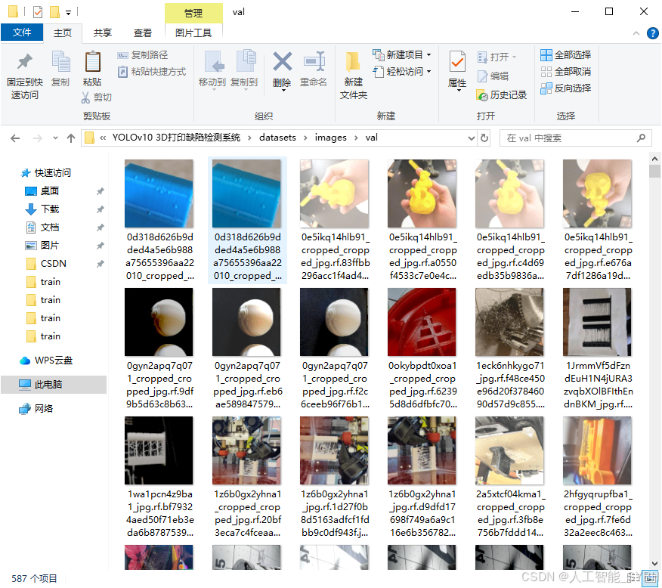Open the 新建项目 dropdown arrow
The image size is (662, 588).
coord(428,55)
